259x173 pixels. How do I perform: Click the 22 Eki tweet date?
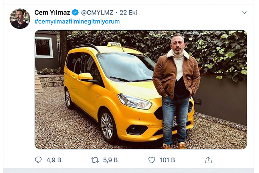point(129,13)
